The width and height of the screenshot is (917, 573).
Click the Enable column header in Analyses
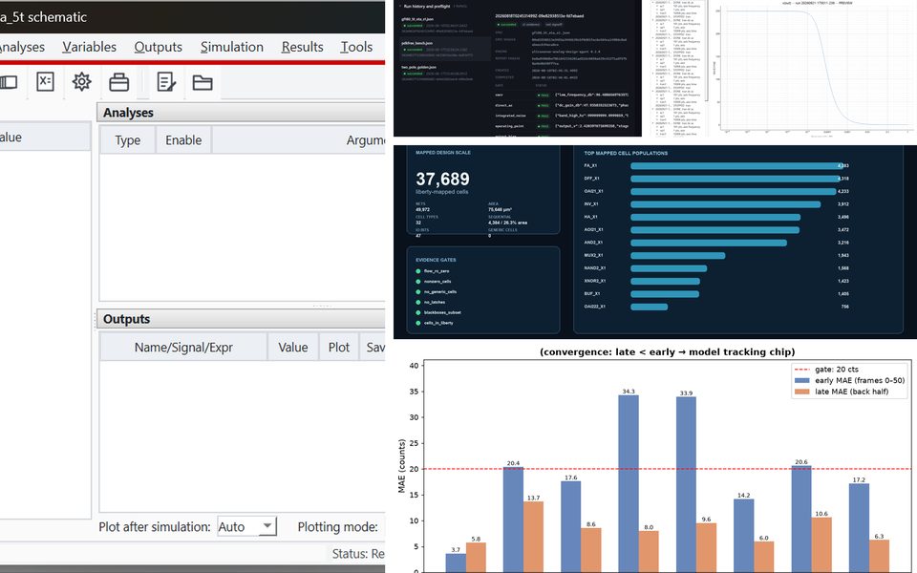click(x=183, y=140)
